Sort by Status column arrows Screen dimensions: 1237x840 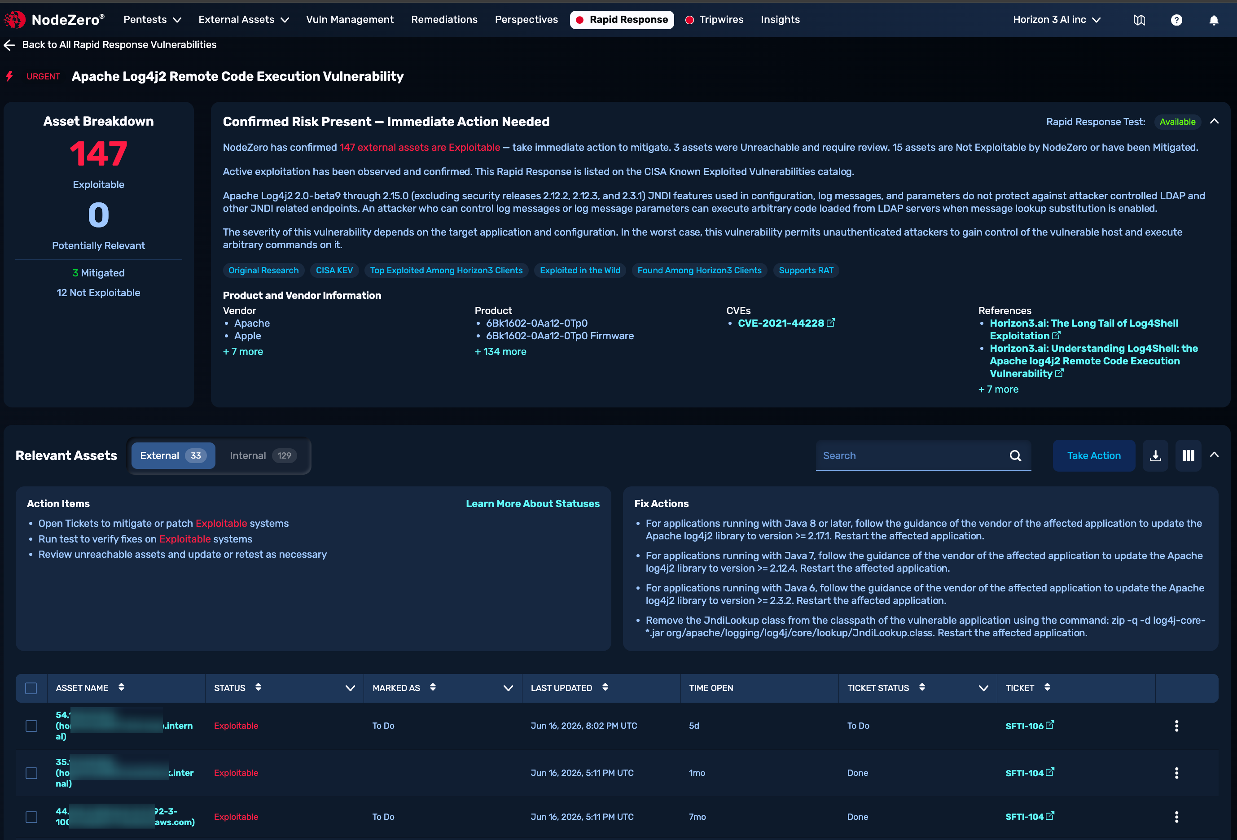point(258,687)
